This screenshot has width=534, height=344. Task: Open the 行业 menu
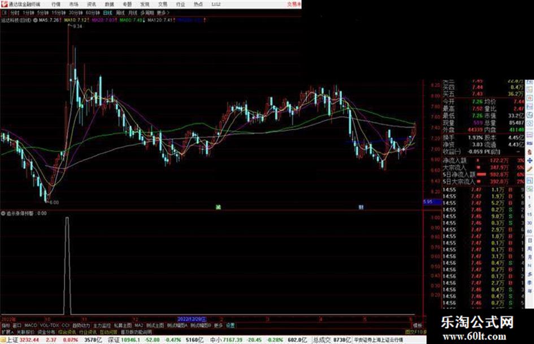tap(180, 5)
